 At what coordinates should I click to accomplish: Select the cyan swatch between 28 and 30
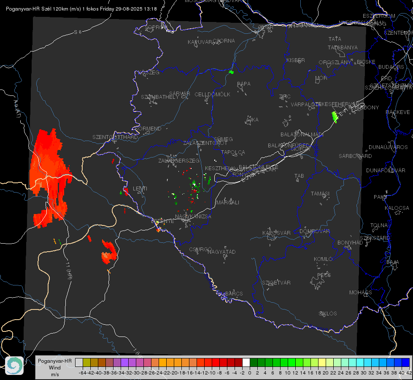click(360, 363)
